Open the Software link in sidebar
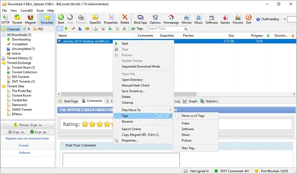This screenshot has width=297, height=174. (x=24, y=153)
